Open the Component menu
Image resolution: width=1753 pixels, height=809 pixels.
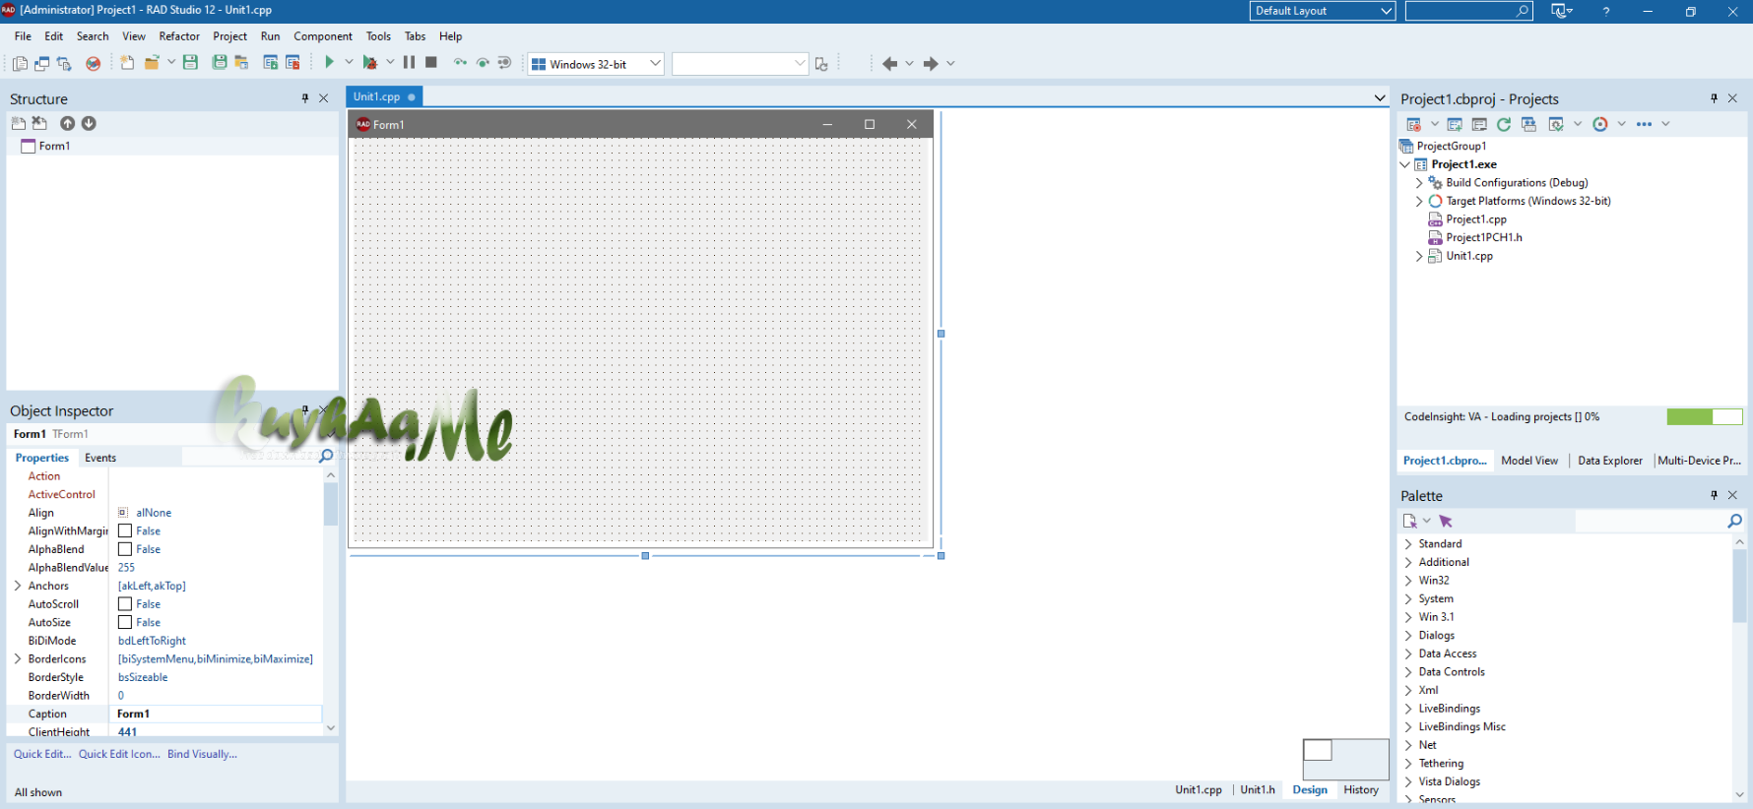323,36
